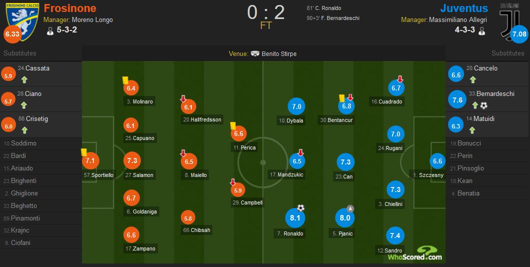Select Salamon's 7.3 rating badge
This screenshot has height=267, width=530.
[x=131, y=160]
